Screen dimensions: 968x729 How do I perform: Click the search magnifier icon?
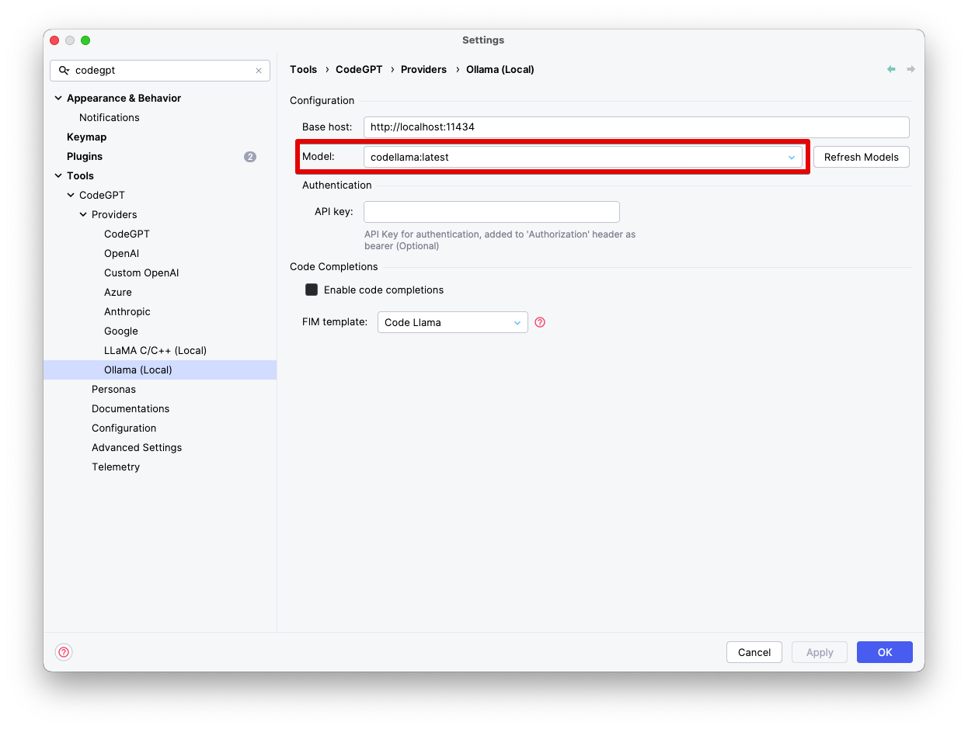64,71
